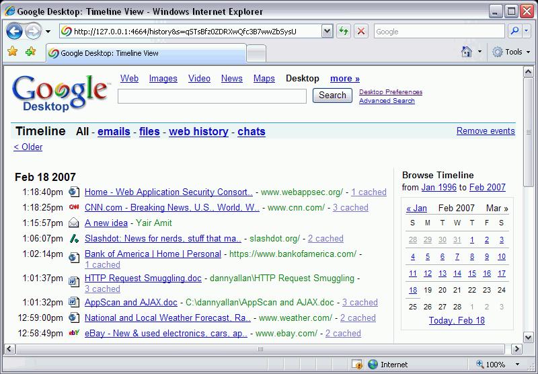This screenshot has height=374, width=538.
Task: Open the CNN.com Breaking News link
Action: click(172, 207)
